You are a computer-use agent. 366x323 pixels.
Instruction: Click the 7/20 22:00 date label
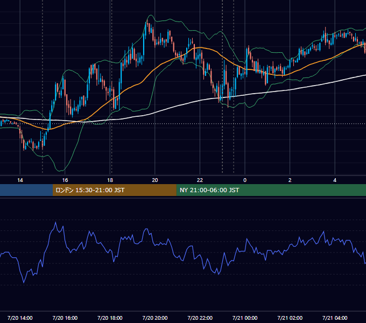[x=200, y=318]
